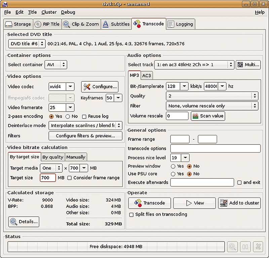The height and width of the screenshot is (258, 269).
Task: Click Configure filters & preview button
Action: click(85, 136)
